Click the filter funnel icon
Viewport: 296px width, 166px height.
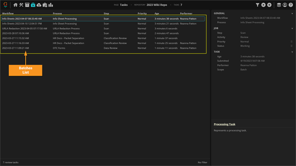258,5
